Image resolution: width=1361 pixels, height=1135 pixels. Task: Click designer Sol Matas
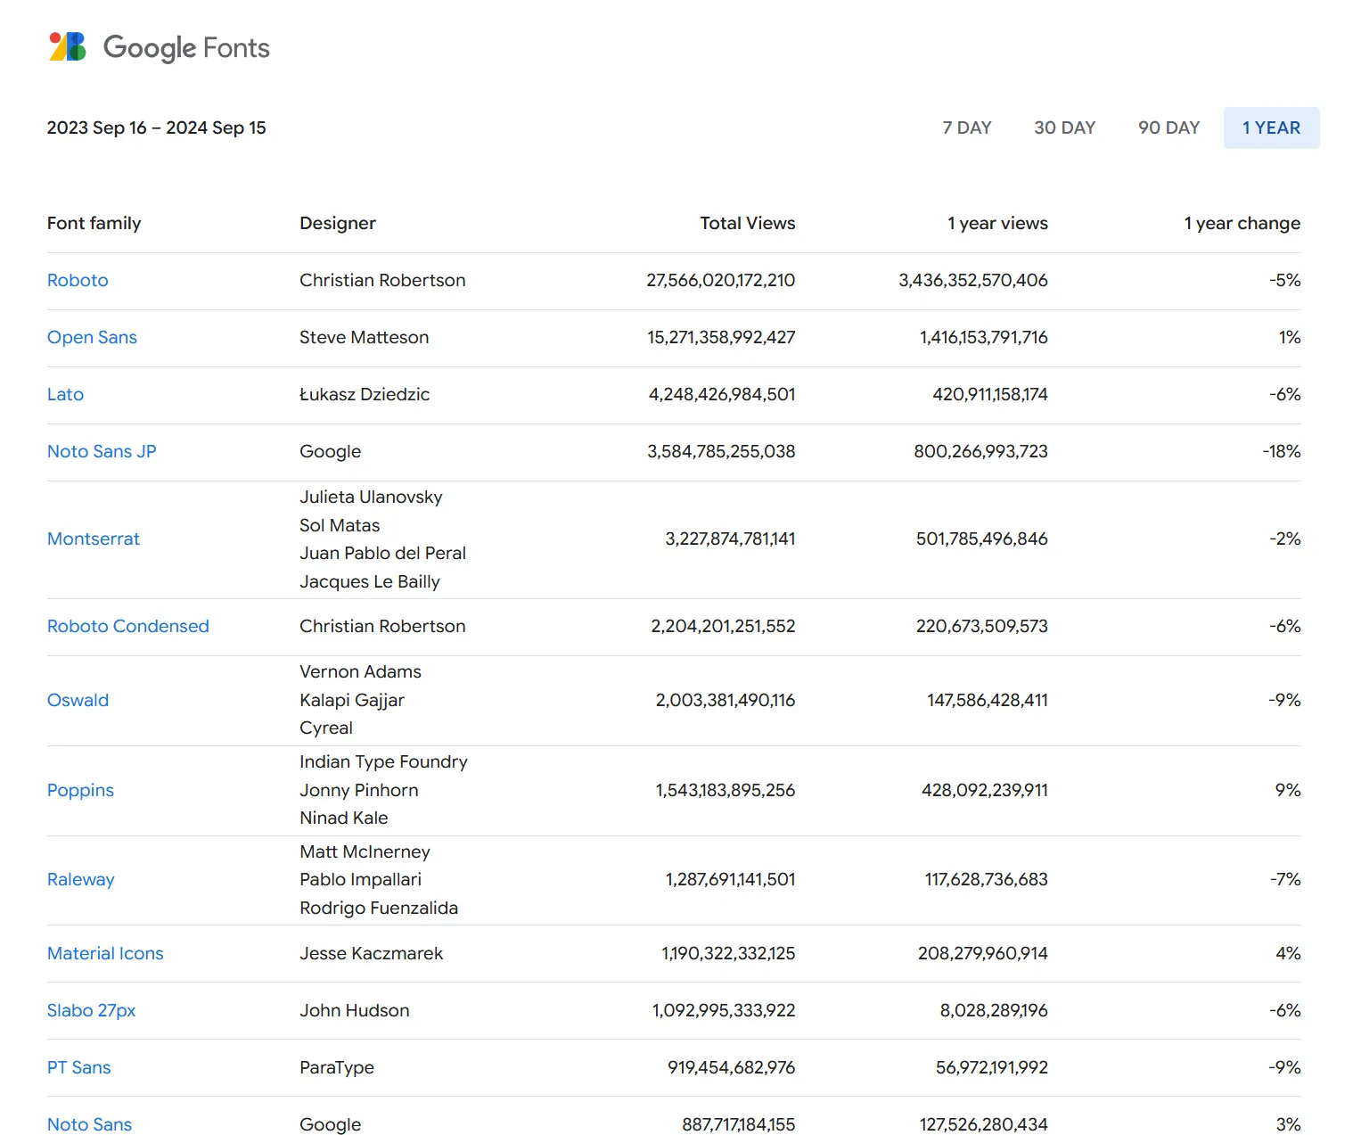[340, 525]
